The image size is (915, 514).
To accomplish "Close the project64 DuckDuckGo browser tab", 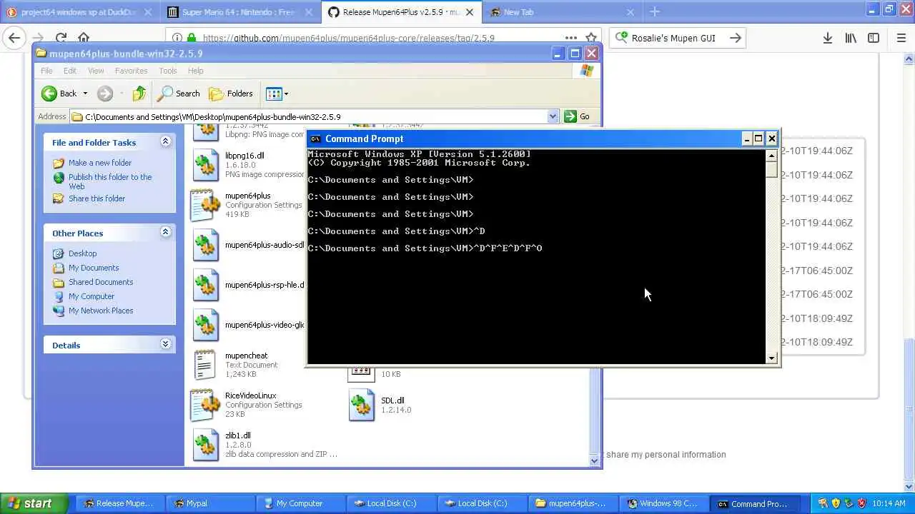I will (x=147, y=12).
